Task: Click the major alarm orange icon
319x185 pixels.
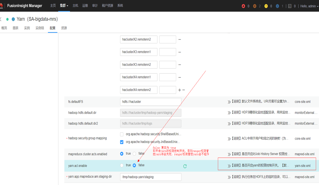Action: coord(255,6)
